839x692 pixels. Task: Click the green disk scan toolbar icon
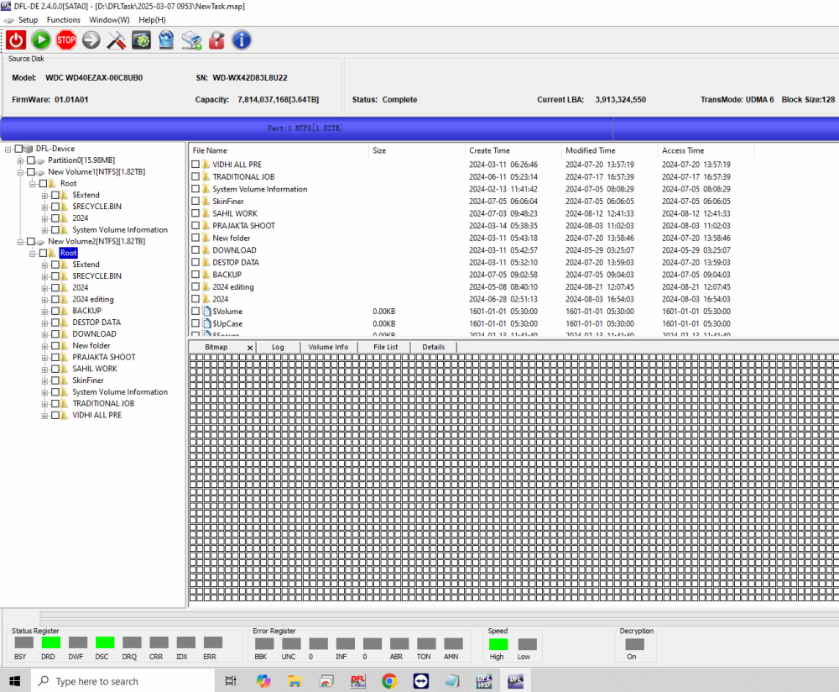click(x=141, y=40)
